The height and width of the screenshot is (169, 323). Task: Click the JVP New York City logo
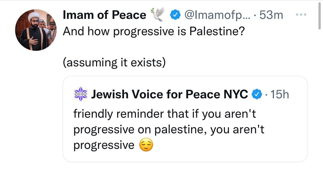[x=81, y=94]
